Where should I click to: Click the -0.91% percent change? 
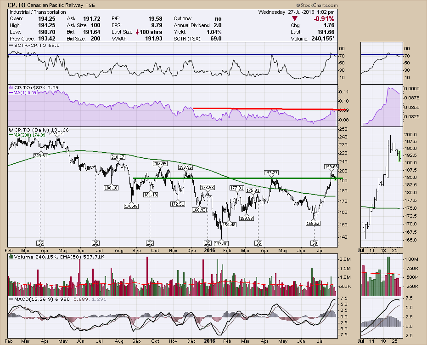coord(324,19)
